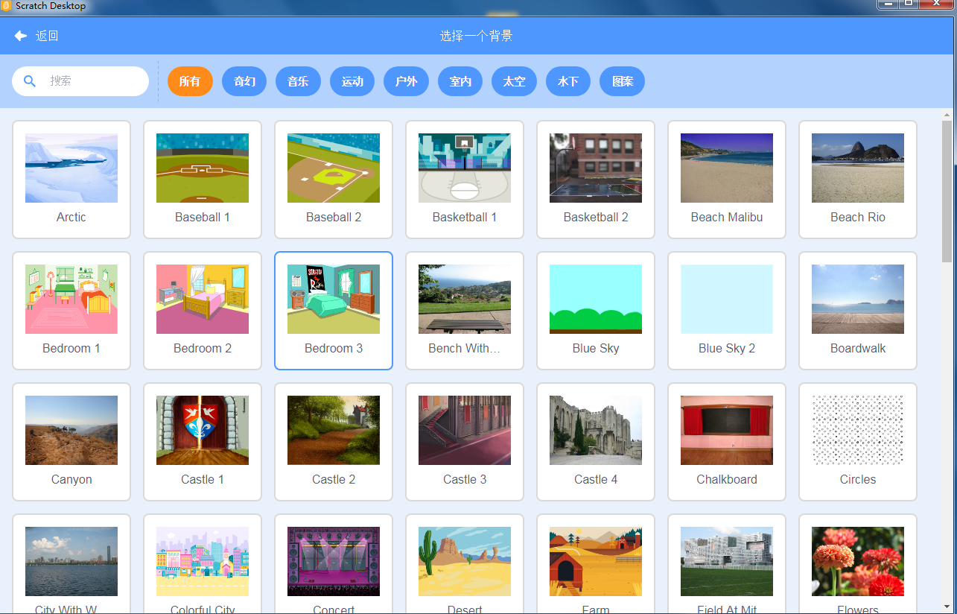Viewport: 957px width, 614px height.
Task: Select the 水下 (Underwater) category filter
Action: [x=567, y=81]
